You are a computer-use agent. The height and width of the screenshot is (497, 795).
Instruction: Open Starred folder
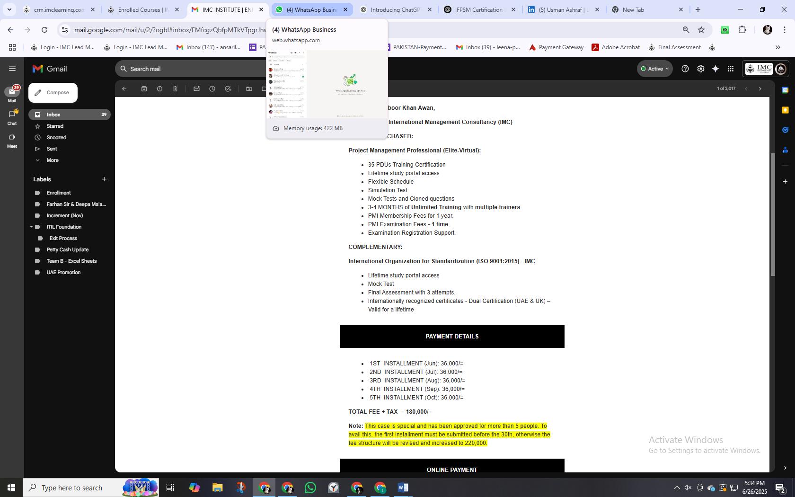coord(70,126)
